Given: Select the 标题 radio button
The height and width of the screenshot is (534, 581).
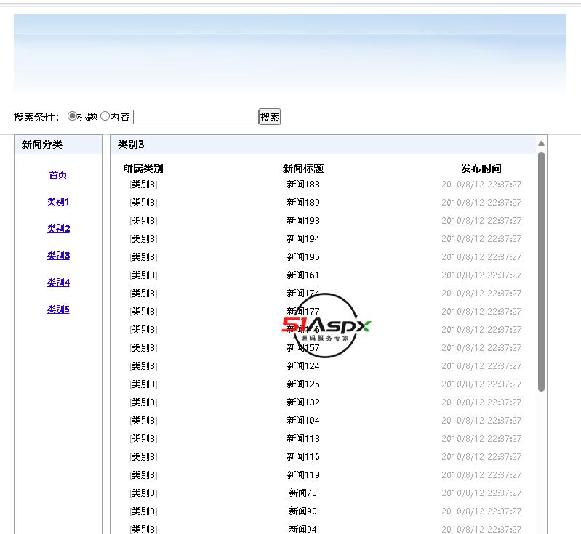Looking at the screenshot, I should click(72, 116).
